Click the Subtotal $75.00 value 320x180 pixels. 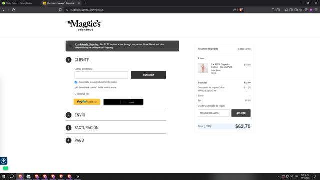click(x=247, y=83)
